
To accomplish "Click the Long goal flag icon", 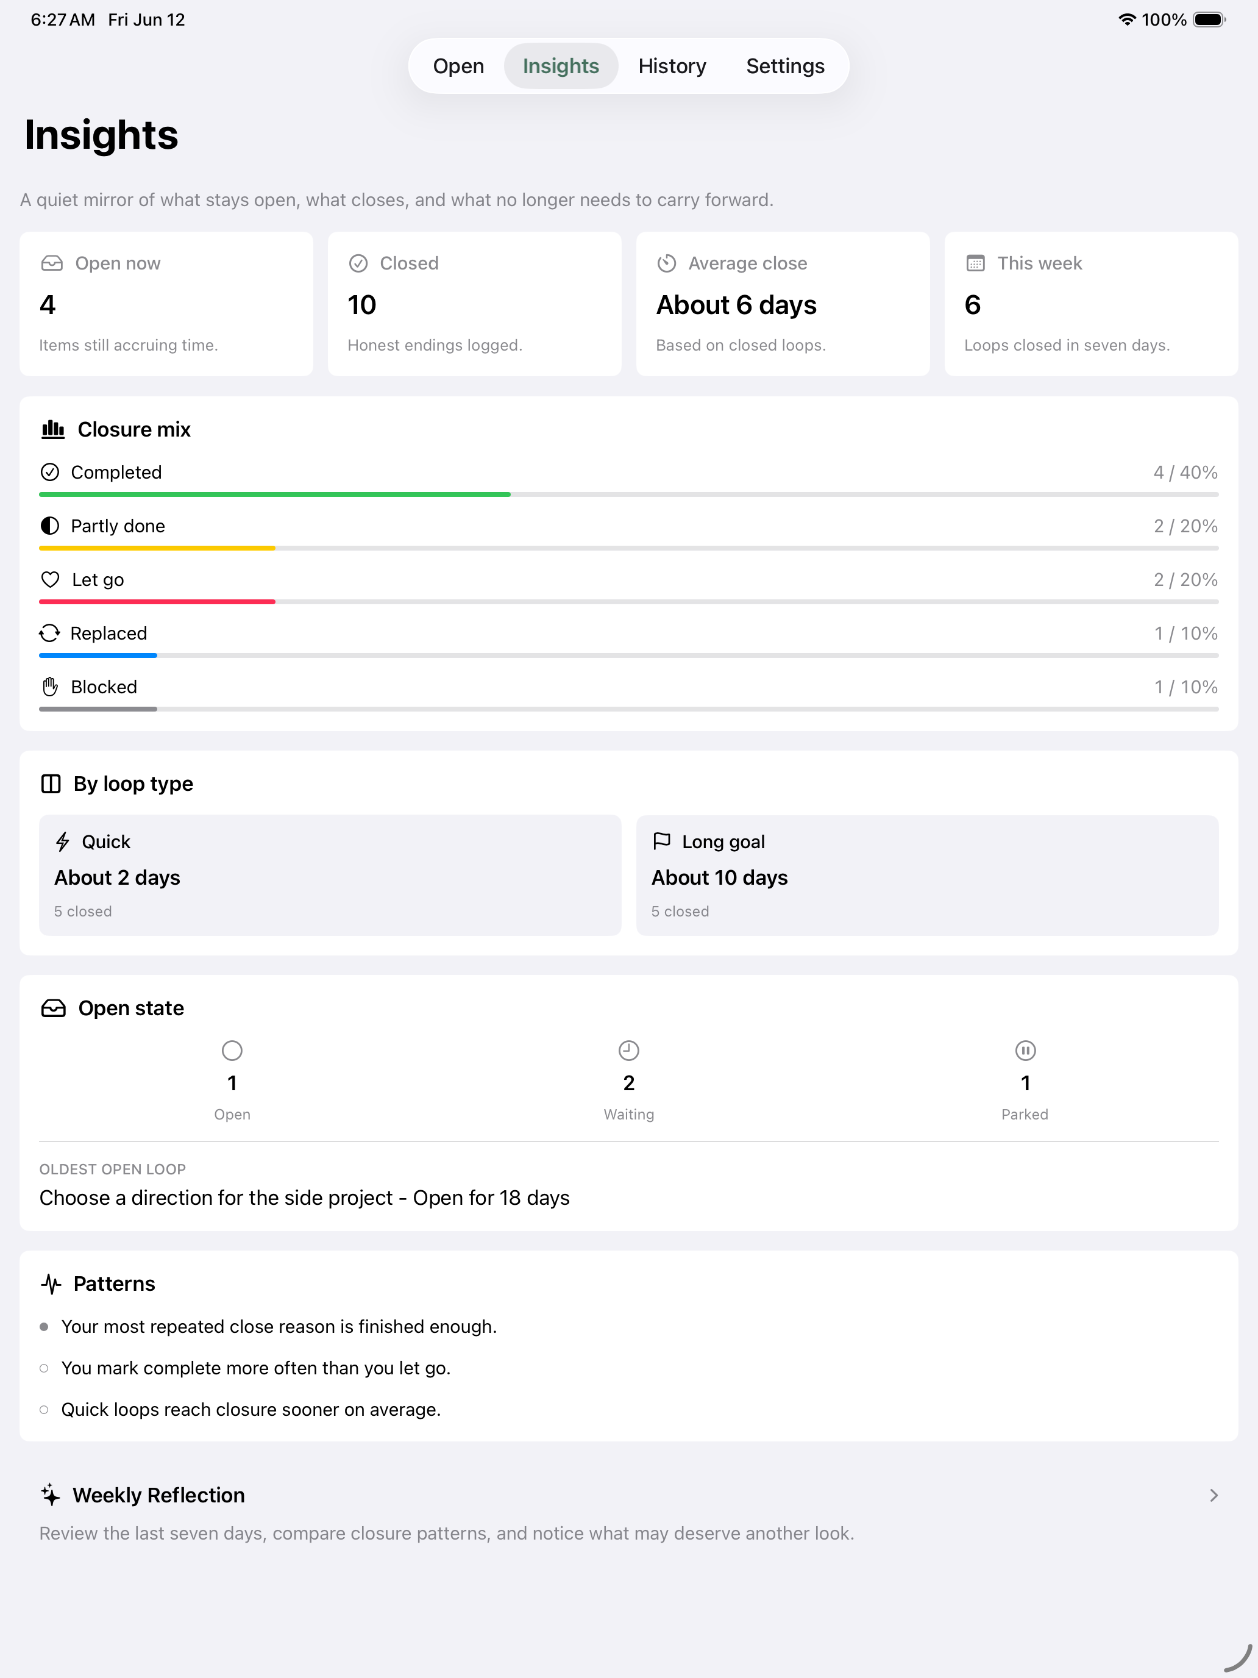I will [661, 841].
